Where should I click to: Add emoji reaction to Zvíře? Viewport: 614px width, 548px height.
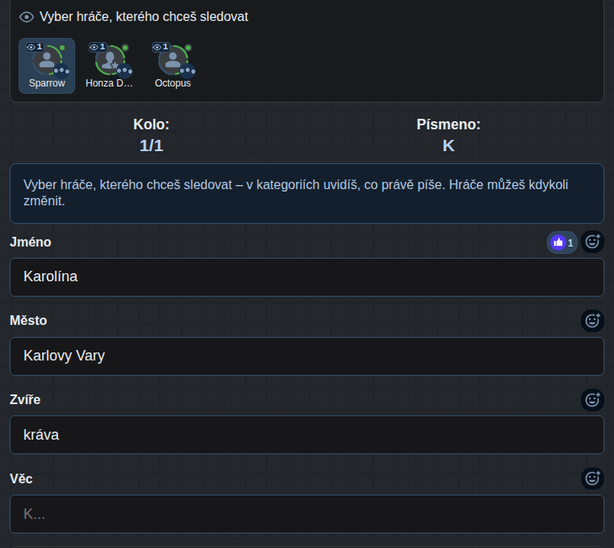point(592,400)
